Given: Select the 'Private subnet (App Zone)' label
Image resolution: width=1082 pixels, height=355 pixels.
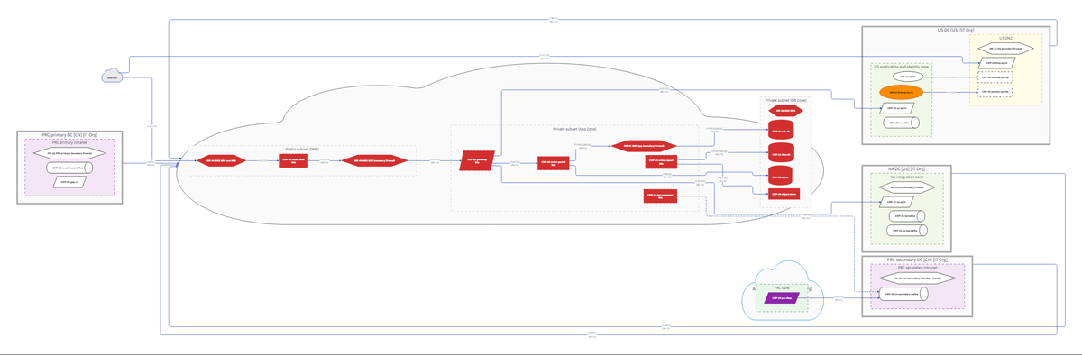Looking at the screenshot, I should 575,129.
